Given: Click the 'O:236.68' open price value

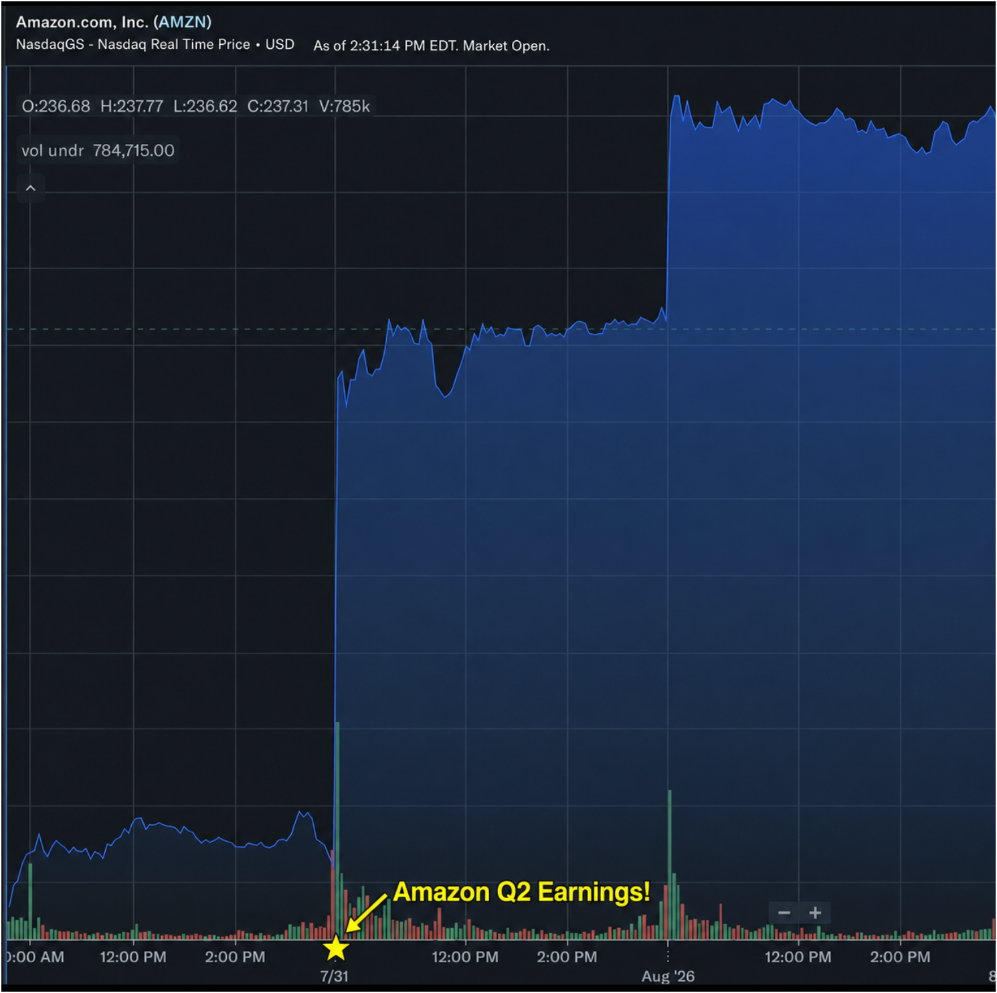Looking at the screenshot, I should point(56,106).
